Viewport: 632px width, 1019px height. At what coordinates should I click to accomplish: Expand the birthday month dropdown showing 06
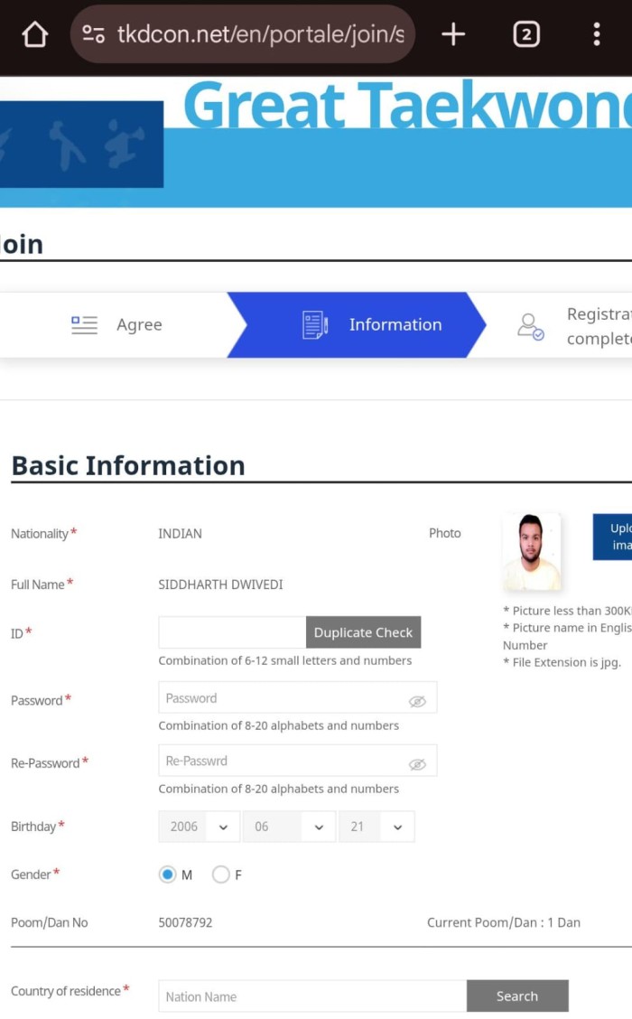pyautogui.click(x=288, y=827)
